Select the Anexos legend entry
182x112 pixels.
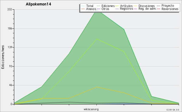coord(89,9)
